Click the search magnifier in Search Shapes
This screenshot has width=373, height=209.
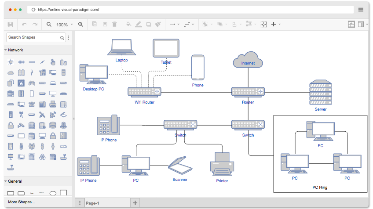coord(62,38)
